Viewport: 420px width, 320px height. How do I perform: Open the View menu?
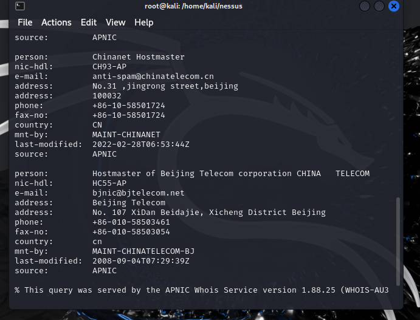click(115, 22)
